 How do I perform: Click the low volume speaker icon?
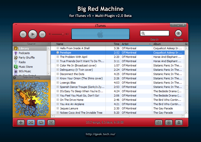(x=50, y=34)
